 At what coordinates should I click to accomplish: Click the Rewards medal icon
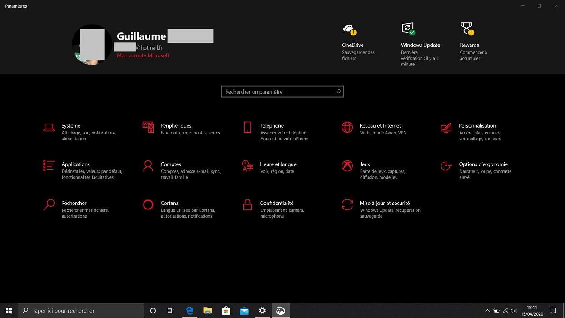pos(467,29)
